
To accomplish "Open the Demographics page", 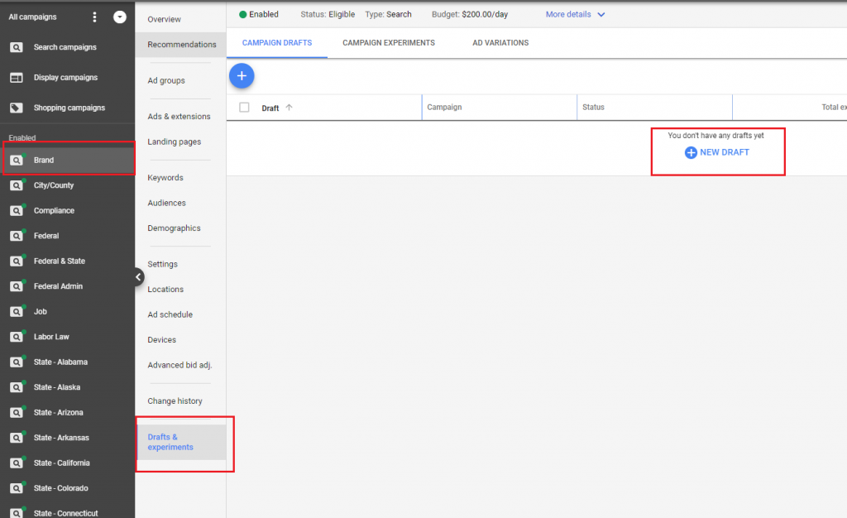I will tap(174, 228).
